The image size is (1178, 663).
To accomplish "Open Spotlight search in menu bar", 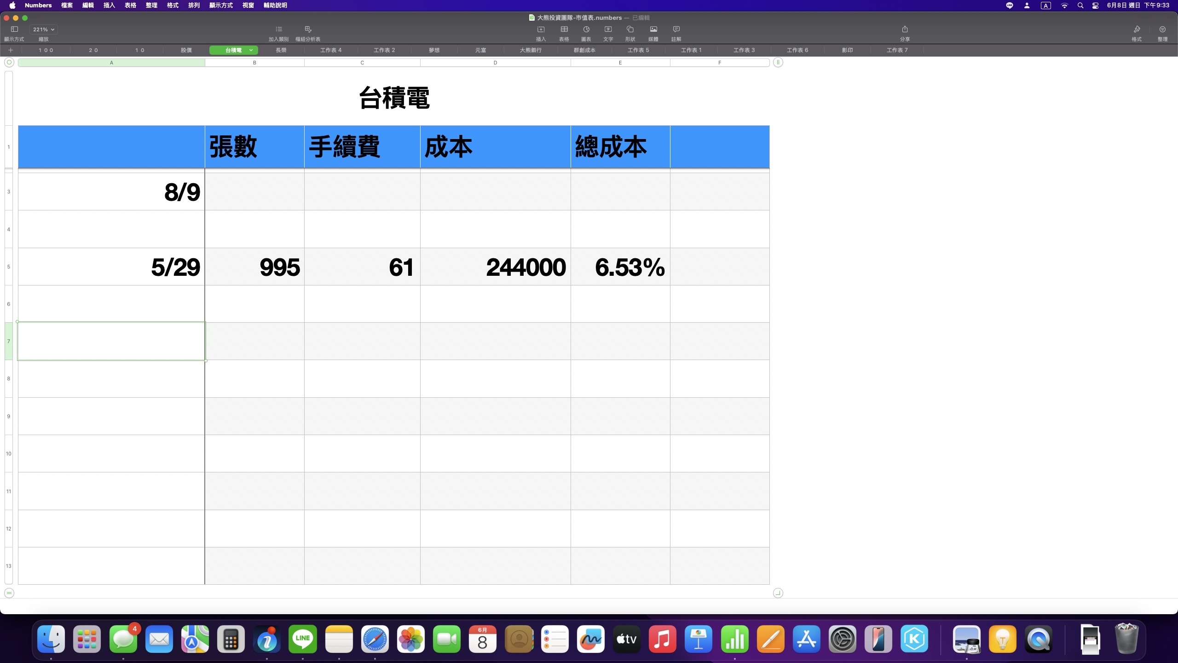I will point(1080,6).
